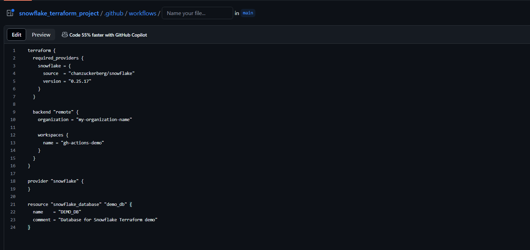Click inside the Name your file input
This screenshot has height=250, width=530.
pos(197,13)
